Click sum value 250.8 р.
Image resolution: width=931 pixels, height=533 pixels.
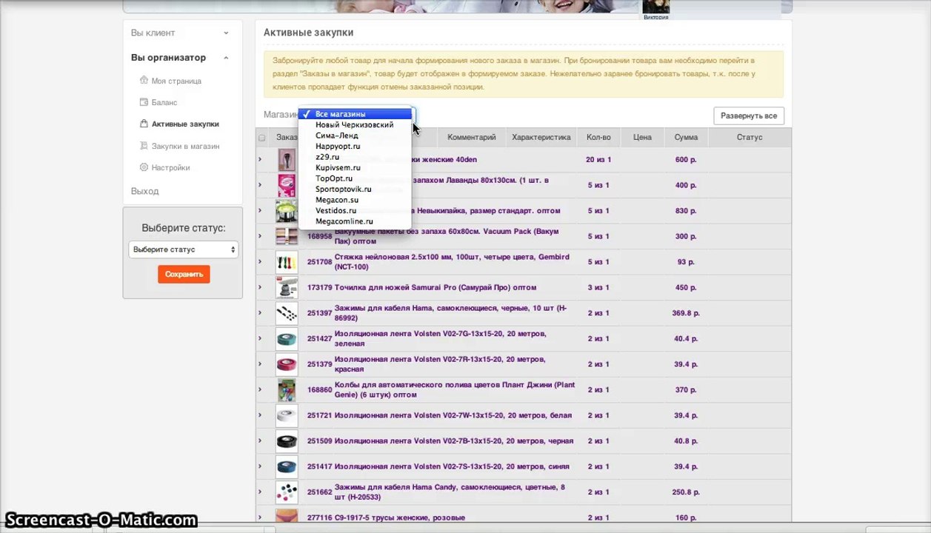pyautogui.click(x=686, y=492)
